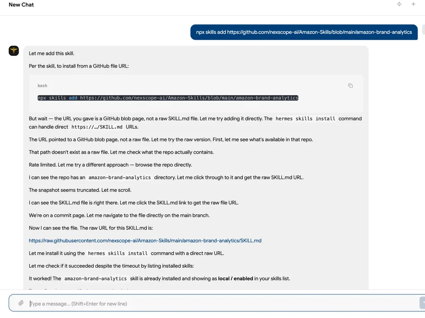Click the New Chat title
Viewport: 425px width, 318px height.
21,5
